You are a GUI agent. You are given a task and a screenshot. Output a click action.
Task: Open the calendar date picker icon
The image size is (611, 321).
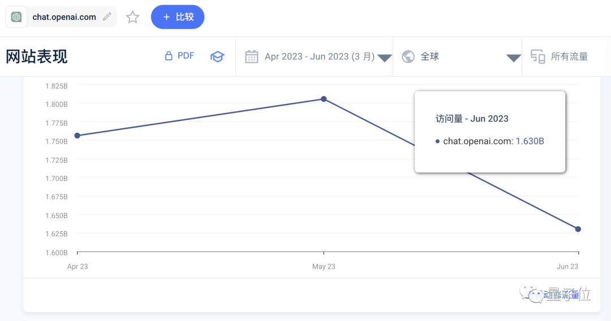[x=251, y=57]
